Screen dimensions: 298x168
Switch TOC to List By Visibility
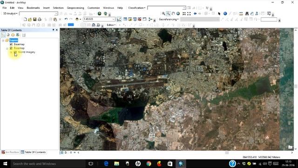pos(13,35)
